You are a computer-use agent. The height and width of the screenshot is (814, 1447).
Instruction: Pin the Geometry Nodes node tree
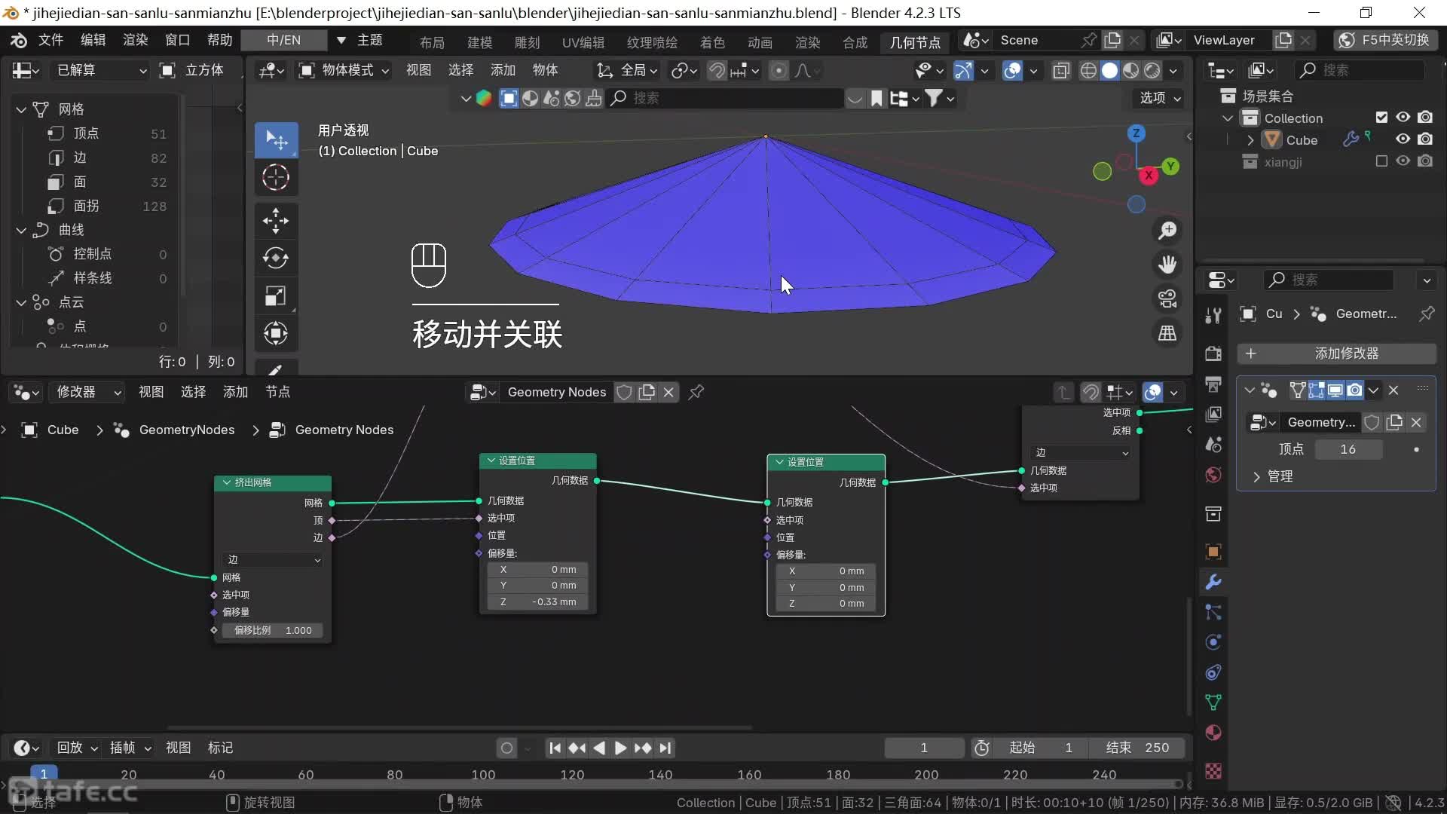(x=696, y=392)
